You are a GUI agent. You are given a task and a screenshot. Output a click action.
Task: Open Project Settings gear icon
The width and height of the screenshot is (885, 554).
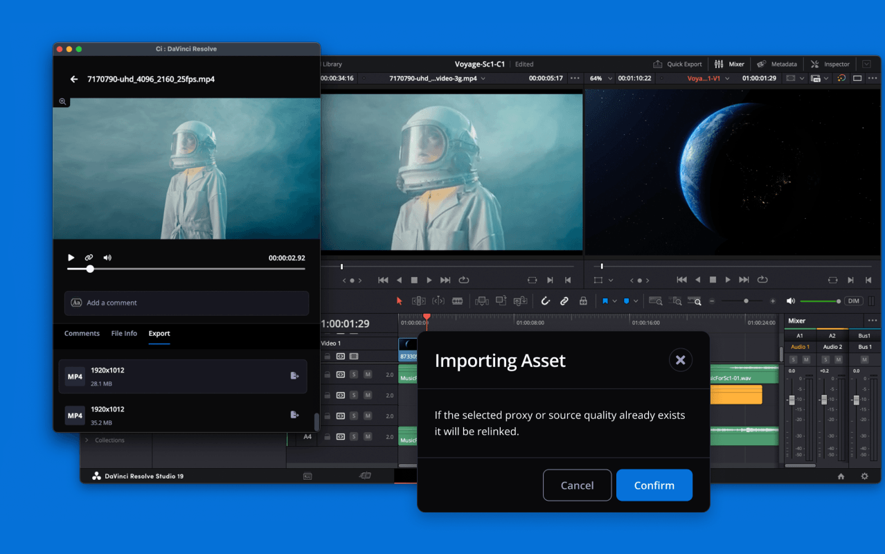pos(864,476)
